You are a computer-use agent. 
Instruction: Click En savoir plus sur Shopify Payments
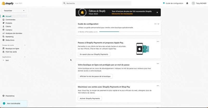click(x=94, y=54)
